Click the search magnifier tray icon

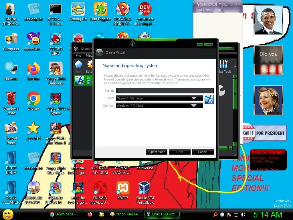click(x=215, y=215)
